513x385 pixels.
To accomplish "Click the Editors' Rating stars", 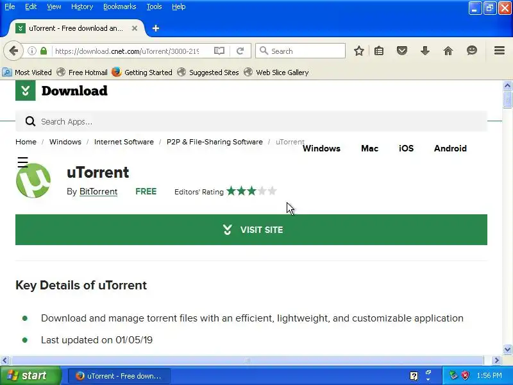I will tap(251, 191).
